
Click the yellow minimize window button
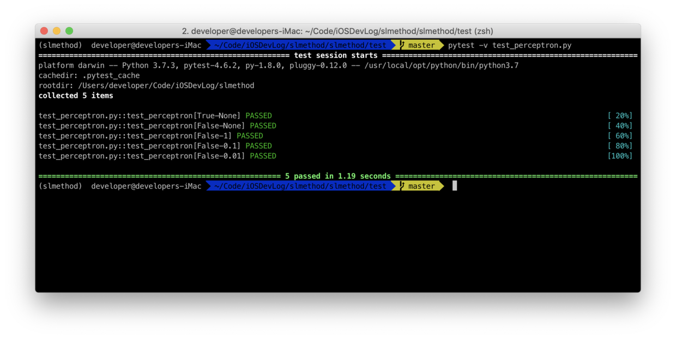point(57,31)
